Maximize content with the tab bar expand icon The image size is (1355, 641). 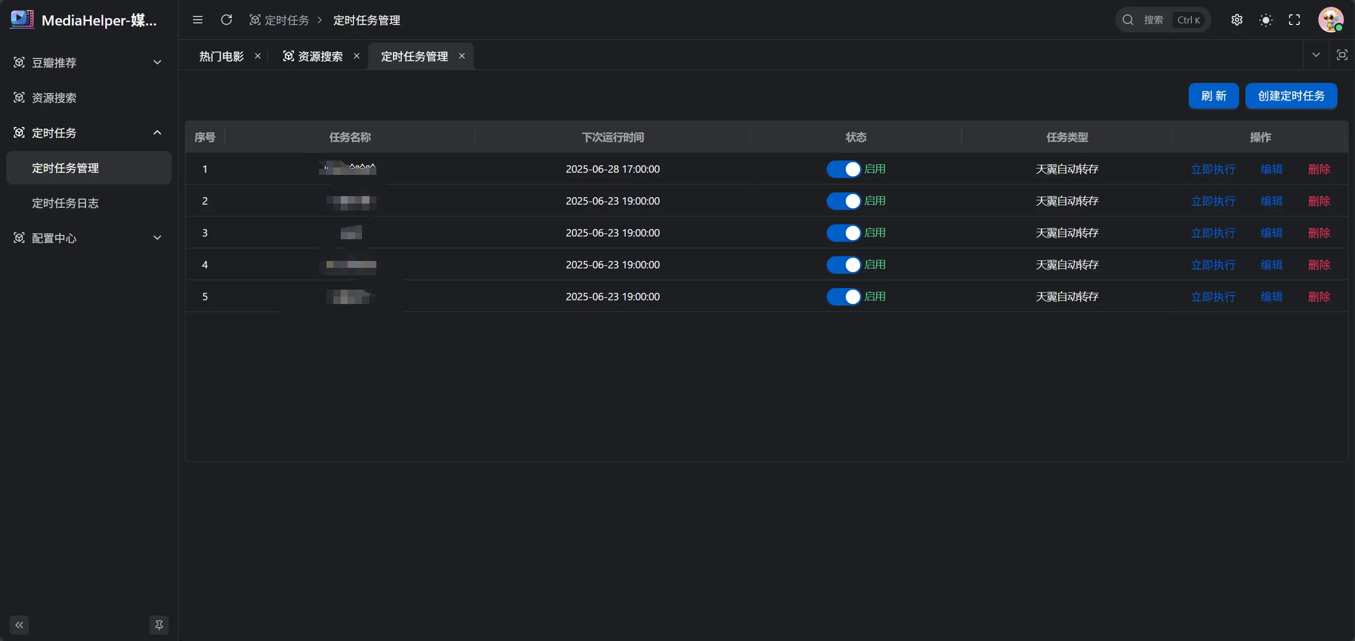pyautogui.click(x=1342, y=55)
